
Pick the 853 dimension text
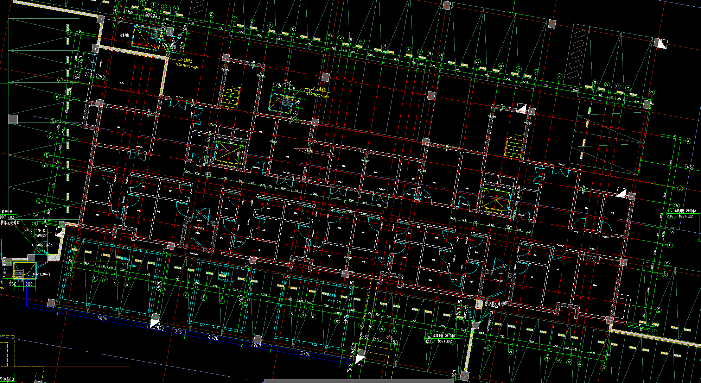click(x=28, y=231)
